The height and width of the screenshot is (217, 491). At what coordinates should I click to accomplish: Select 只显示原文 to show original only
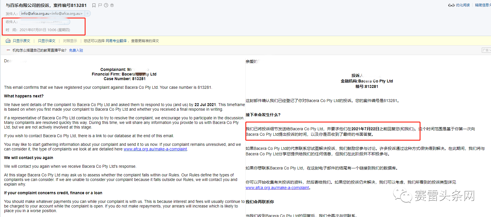coord(21,41)
